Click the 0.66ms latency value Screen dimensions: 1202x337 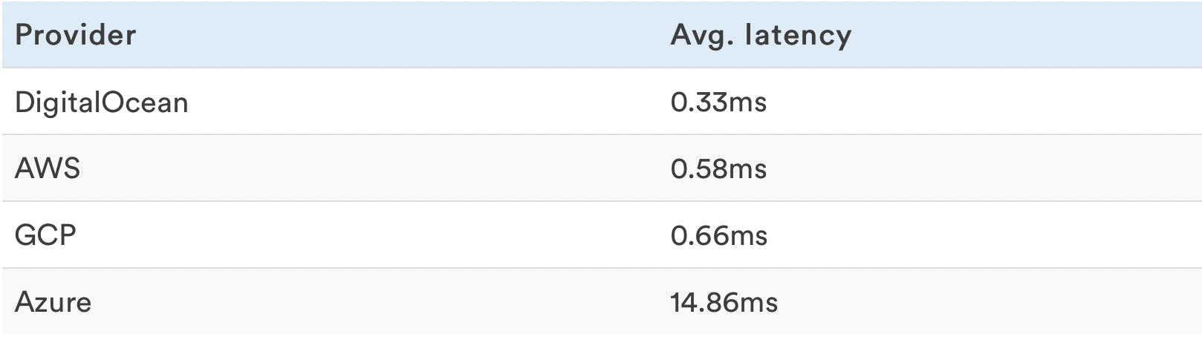718,235
